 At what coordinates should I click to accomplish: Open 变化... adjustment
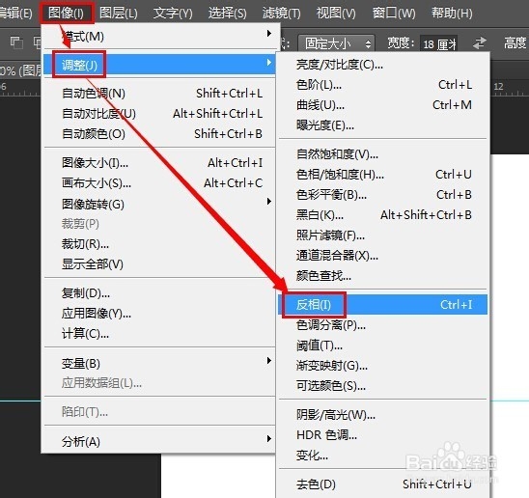coord(383,456)
